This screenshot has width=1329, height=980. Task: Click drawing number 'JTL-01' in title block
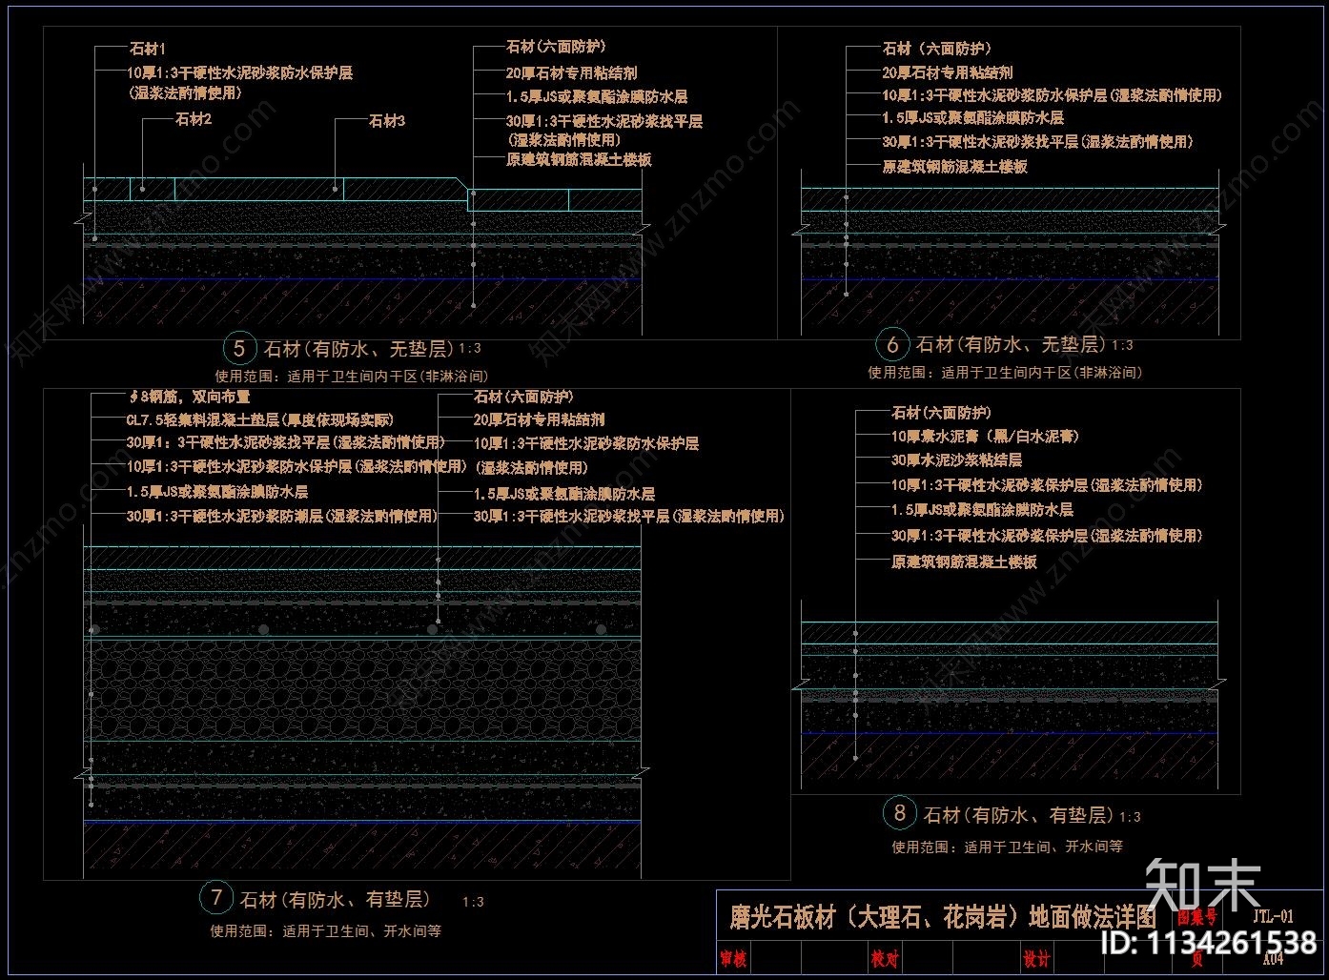coord(1272,916)
